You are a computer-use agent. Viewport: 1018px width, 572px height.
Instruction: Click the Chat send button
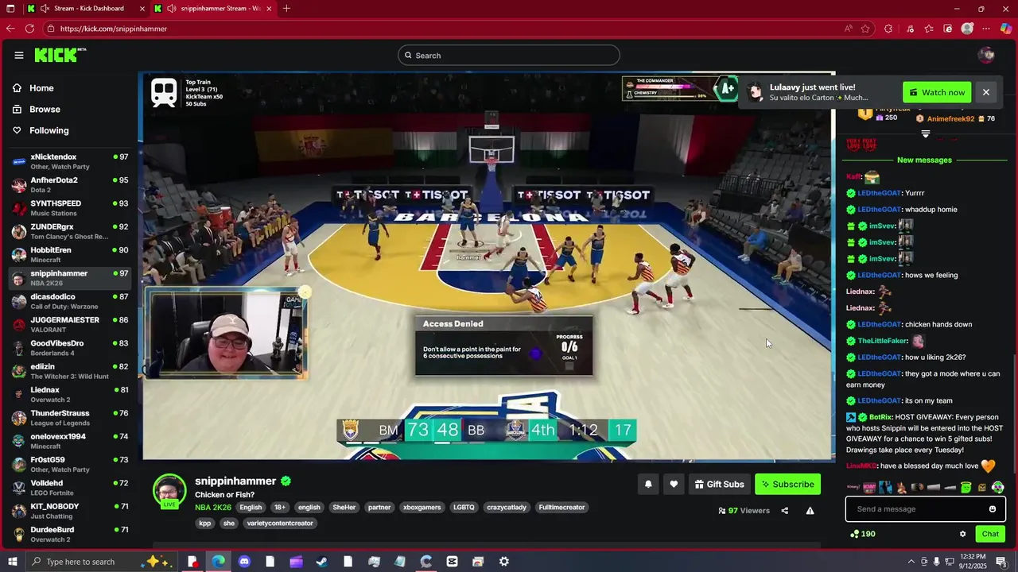tap(990, 534)
